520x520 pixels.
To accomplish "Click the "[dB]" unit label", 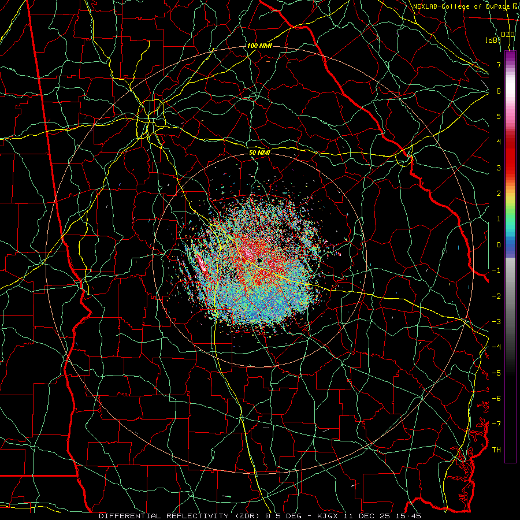I will [492, 40].
